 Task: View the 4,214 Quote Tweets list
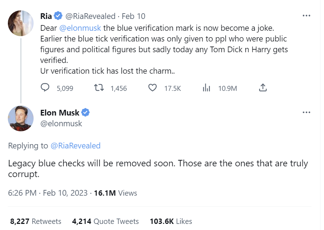point(105,221)
